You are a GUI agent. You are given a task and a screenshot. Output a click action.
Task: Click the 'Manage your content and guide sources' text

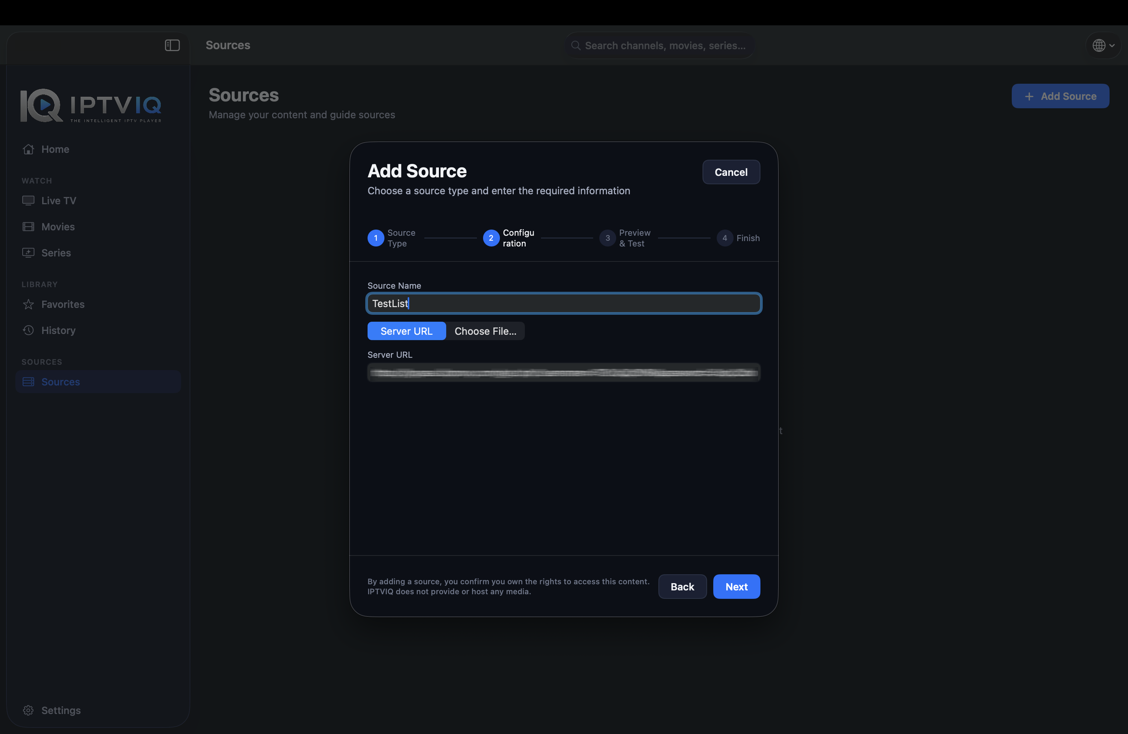(x=302, y=115)
